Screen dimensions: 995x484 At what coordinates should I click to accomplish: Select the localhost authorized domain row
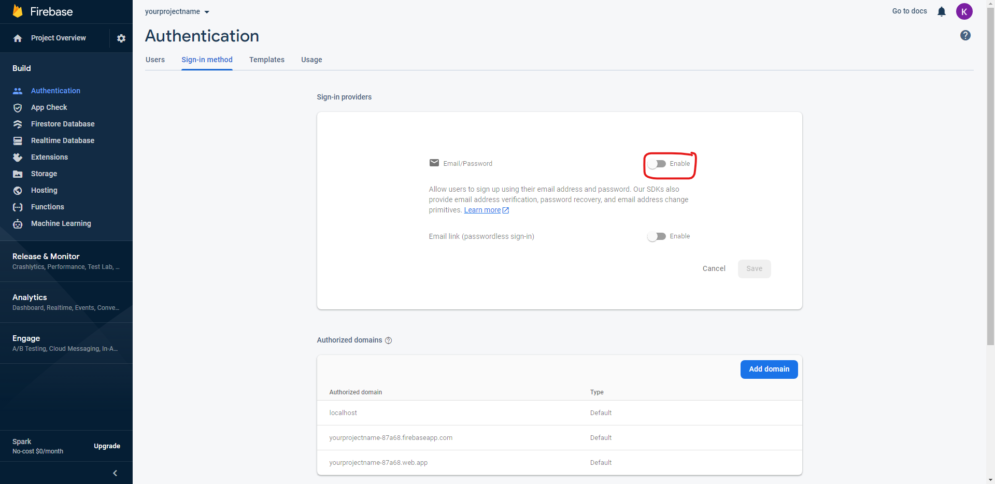point(343,412)
